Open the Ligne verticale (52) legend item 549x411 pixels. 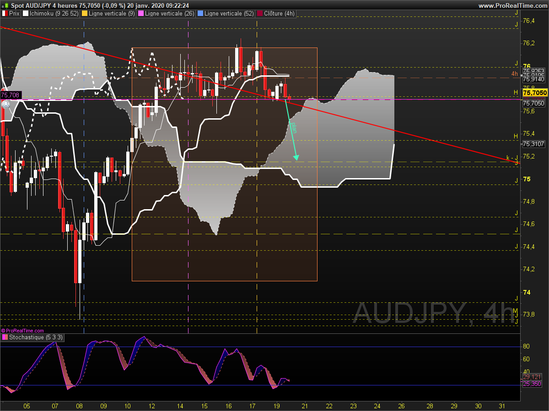click(226, 14)
